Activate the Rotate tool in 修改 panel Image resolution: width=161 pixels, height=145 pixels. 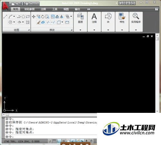pyautogui.click(x=43, y=17)
